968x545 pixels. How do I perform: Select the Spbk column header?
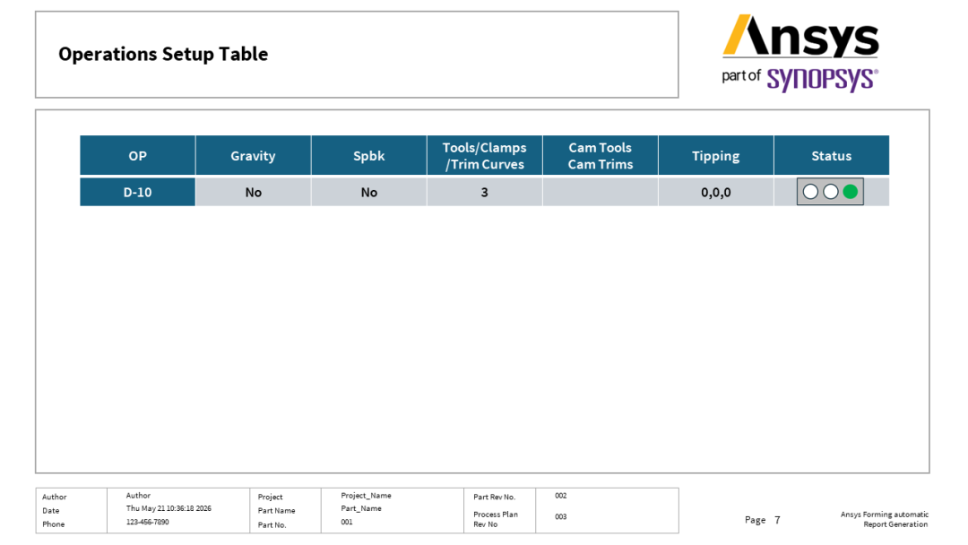point(368,156)
